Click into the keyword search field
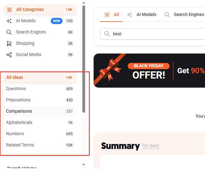The image size is (205, 169). (152, 34)
